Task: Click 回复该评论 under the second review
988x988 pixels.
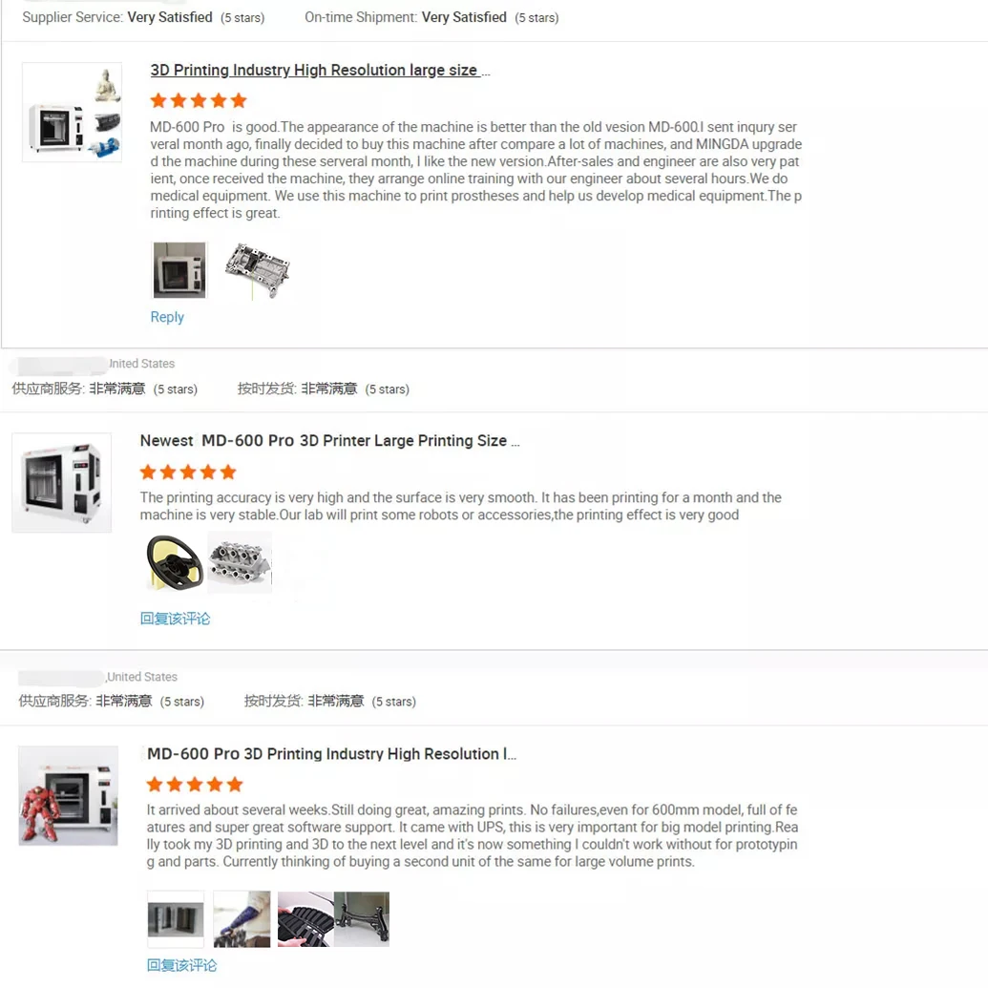Action: point(176,619)
